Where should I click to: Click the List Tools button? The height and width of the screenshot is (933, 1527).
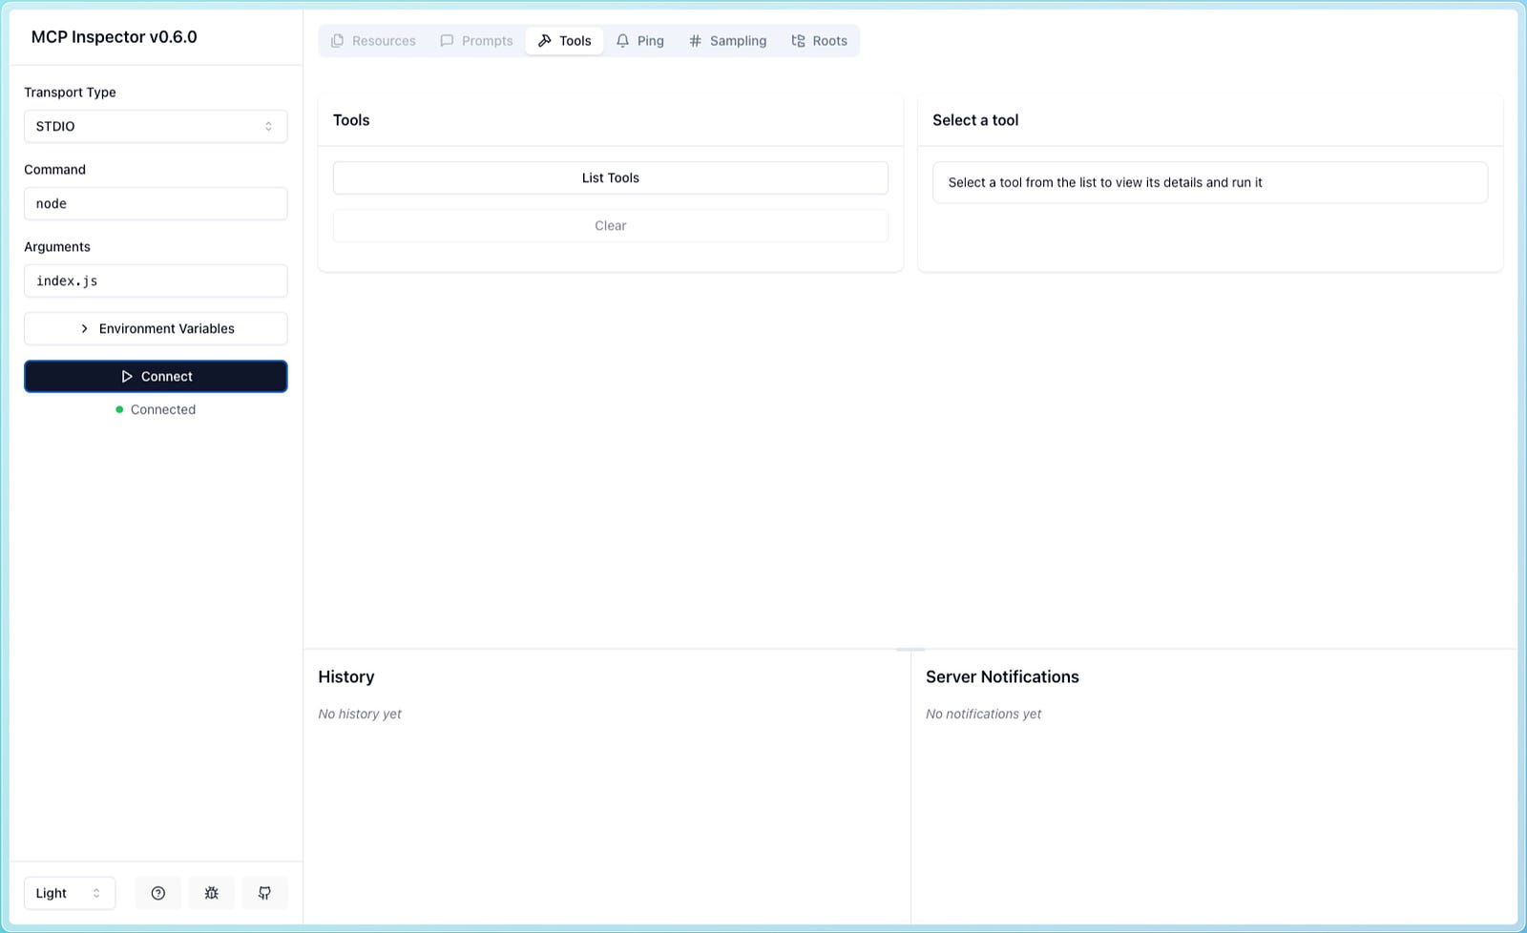611,177
